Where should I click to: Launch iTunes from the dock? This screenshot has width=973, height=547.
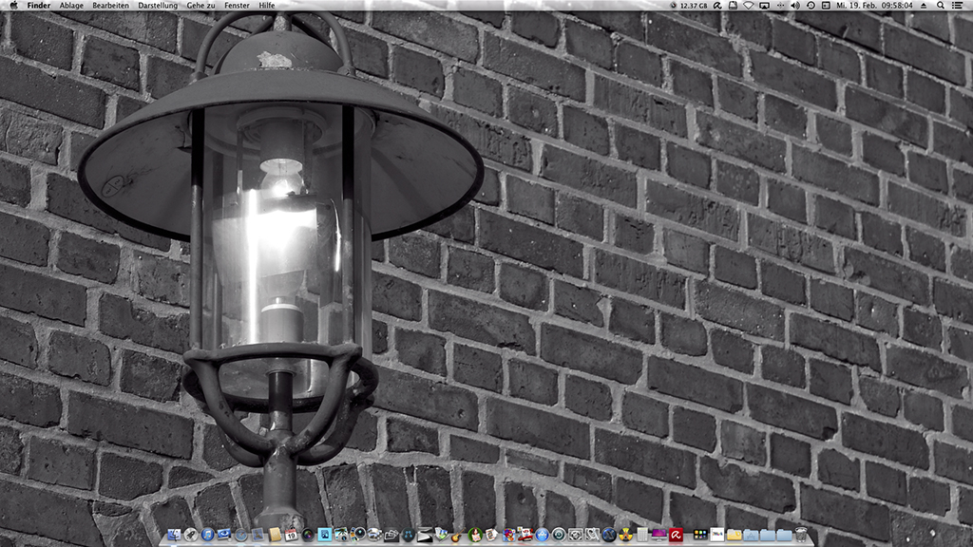click(x=208, y=535)
